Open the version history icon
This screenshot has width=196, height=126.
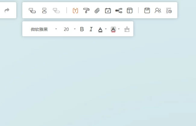[x=169, y=10]
